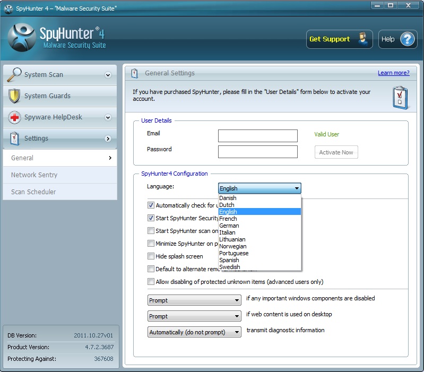Image resolution: width=424 pixels, height=372 pixels.
Task: Open the important windows components Prompt dropdown
Action: (194, 300)
